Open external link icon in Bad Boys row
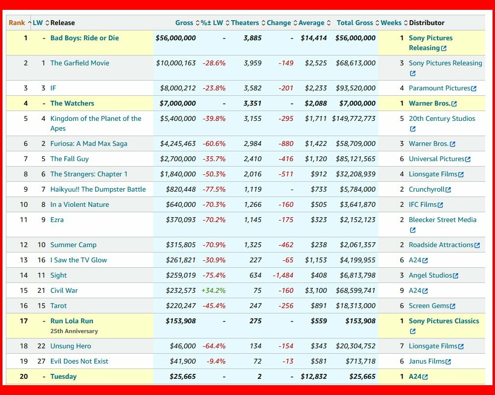 444,48
